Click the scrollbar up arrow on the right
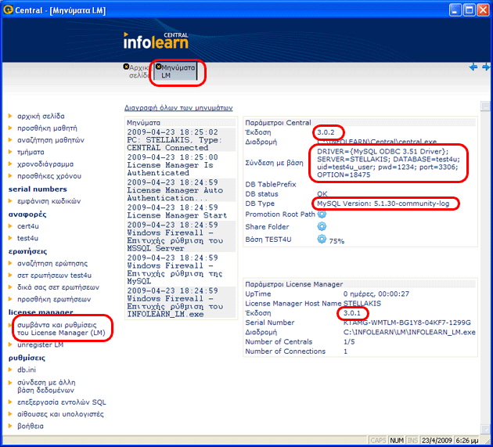 tap(485, 106)
